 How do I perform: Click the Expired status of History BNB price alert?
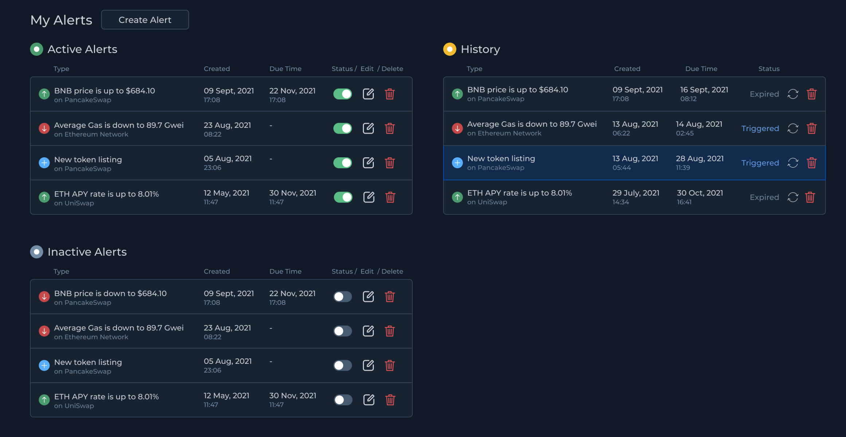tap(764, 94)
